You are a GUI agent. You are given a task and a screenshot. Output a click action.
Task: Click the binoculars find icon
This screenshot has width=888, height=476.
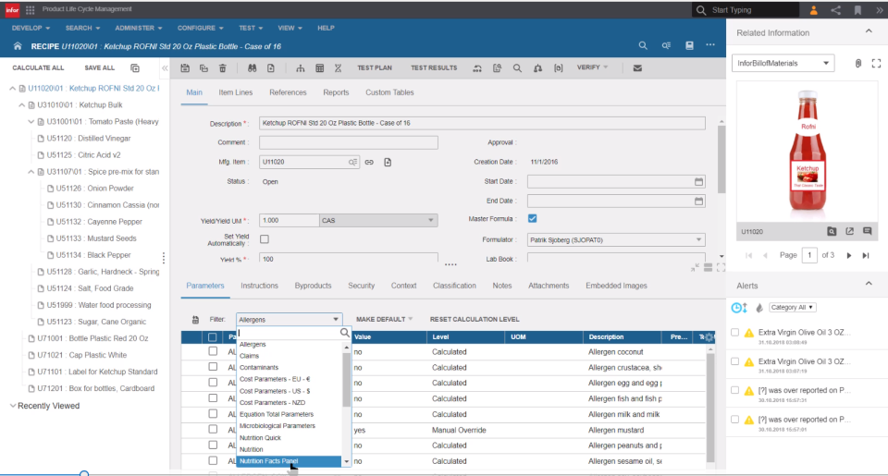pos(252,68)
